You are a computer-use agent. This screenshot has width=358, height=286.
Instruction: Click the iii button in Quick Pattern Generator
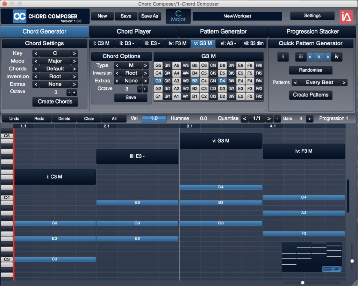301,57
